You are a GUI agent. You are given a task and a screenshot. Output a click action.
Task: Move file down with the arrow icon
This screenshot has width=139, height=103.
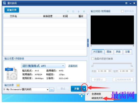[x=84, y=11]
